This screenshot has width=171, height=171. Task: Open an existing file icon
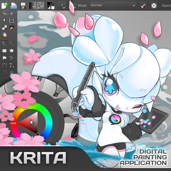pyautogui.click(x=14, y=6)
